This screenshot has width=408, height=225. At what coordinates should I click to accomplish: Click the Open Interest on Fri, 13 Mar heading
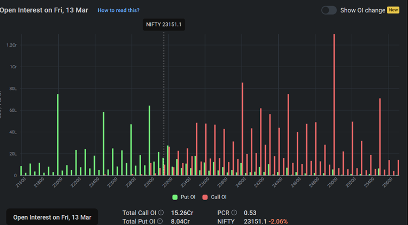pos(44,10)
